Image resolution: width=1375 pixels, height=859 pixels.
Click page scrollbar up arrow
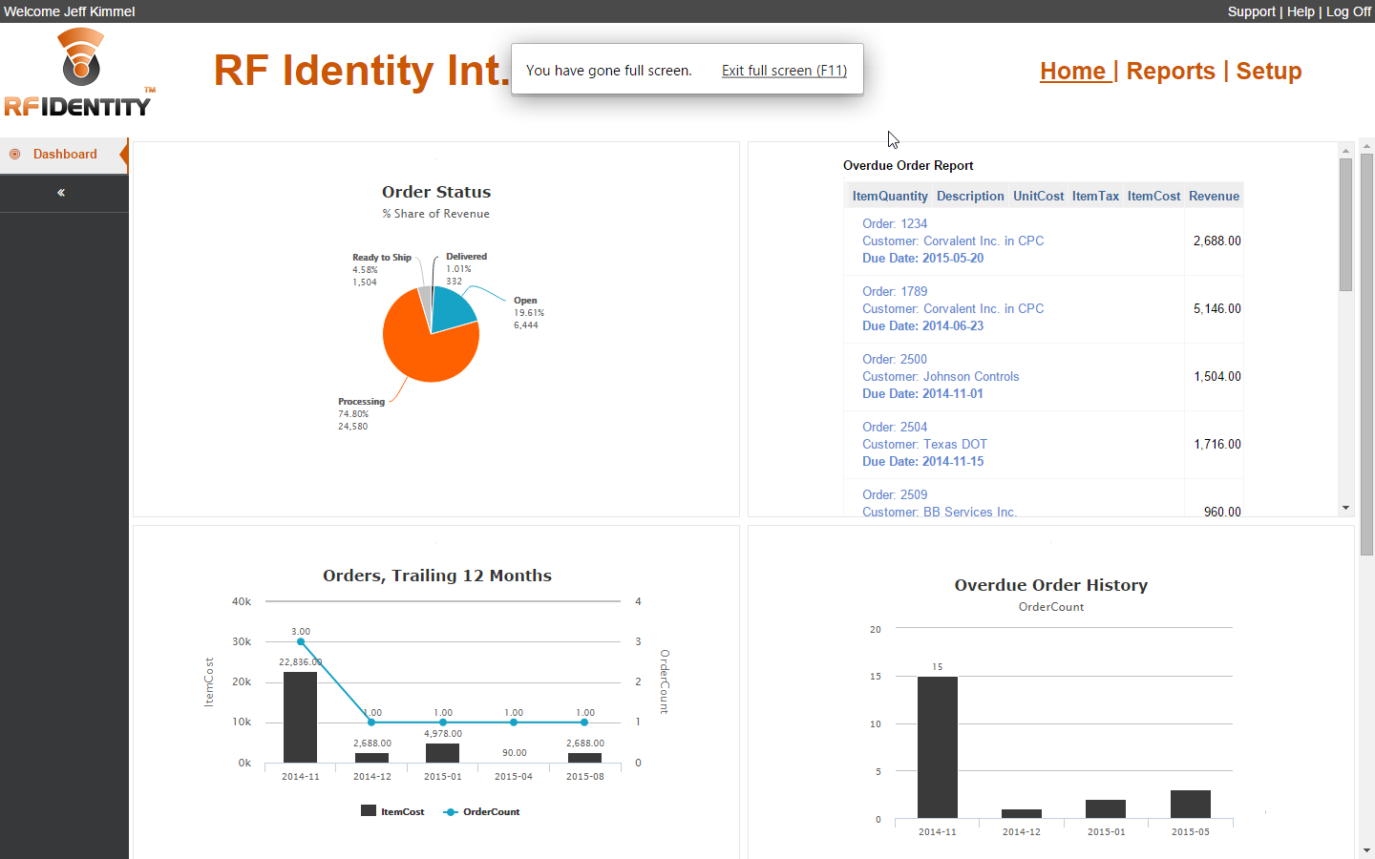point(1366,146)
